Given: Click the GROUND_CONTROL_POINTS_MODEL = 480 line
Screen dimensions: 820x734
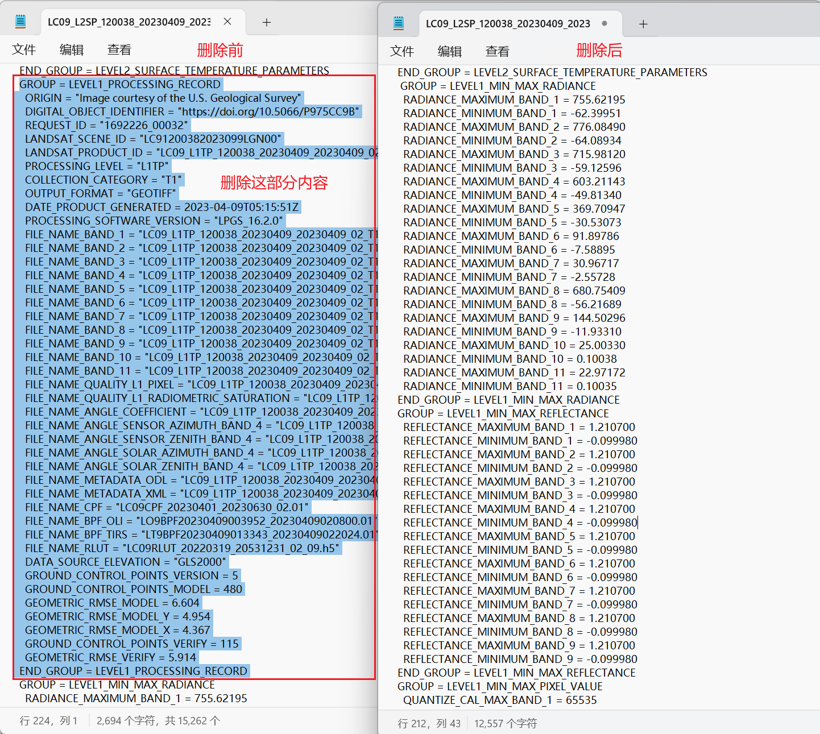Looking at the screenshot, I should coord(134,589).
